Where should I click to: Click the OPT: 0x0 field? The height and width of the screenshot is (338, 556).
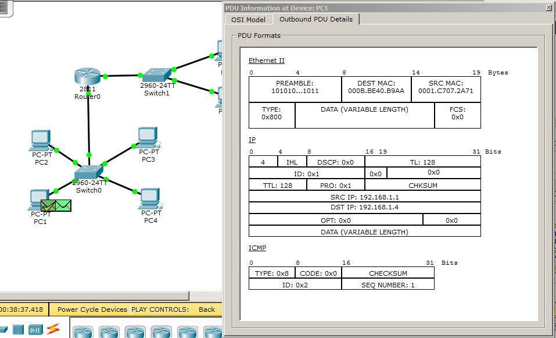pyautogui.click(x=336, y=220)
